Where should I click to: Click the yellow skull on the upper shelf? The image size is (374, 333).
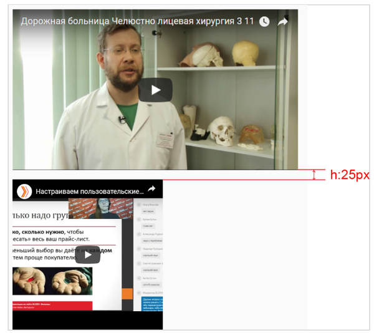click(246, 53)
